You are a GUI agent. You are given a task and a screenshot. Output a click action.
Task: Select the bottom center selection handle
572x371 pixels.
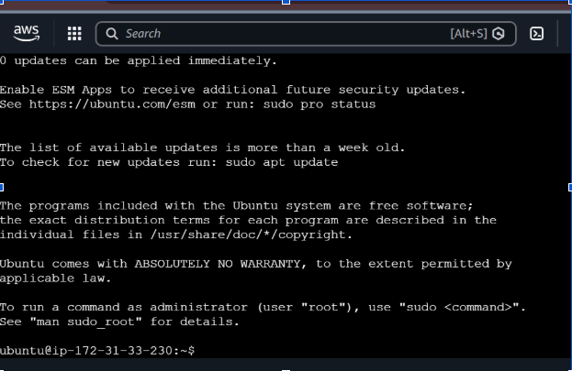click(x=286, y=370)
